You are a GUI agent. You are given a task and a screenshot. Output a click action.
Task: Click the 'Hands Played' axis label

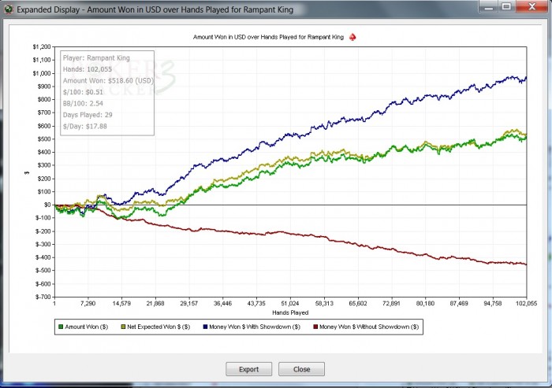point(290,312)
